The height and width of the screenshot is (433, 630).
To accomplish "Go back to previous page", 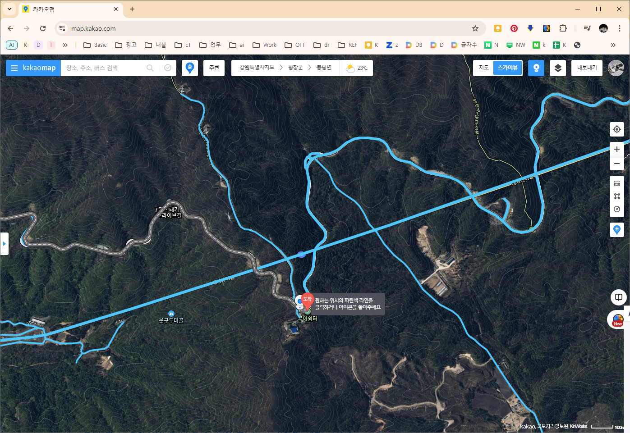I will pos(10,28).
